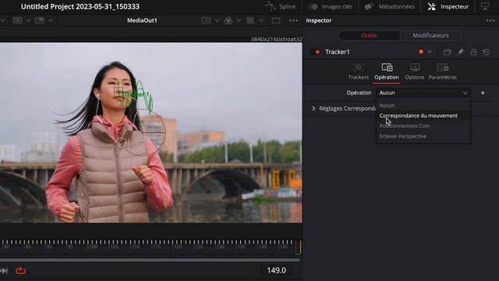Click the viewer A/B buffer icon
This screenshot has width=499, height=281.
point(17,20)
